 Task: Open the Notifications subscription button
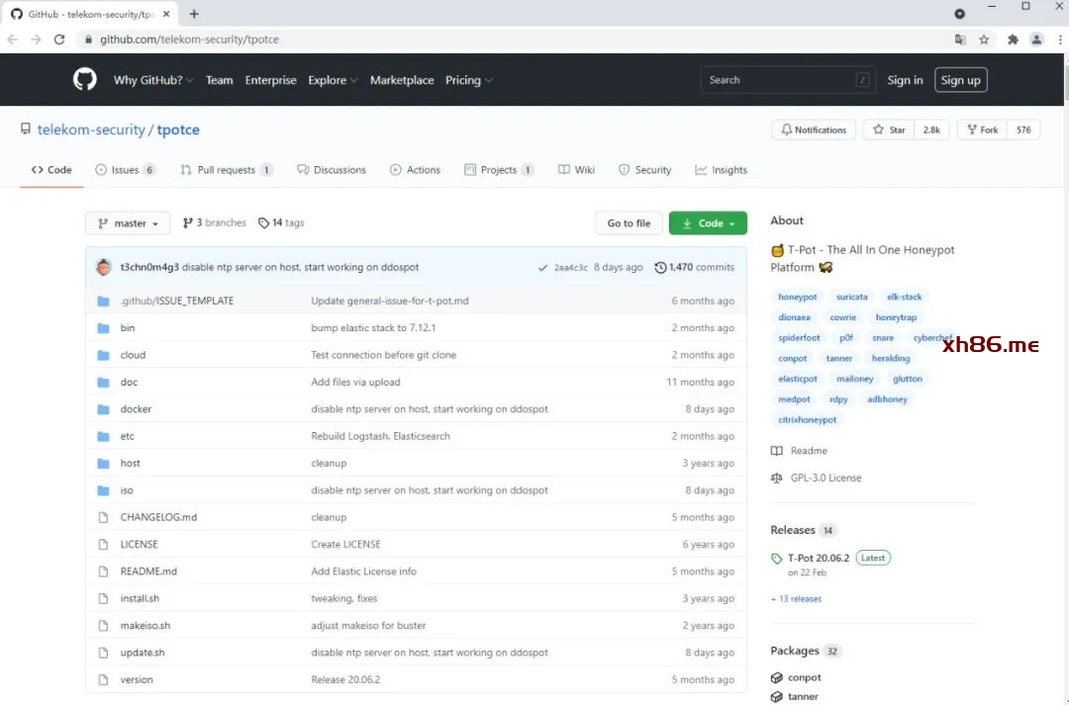point(814,130)
